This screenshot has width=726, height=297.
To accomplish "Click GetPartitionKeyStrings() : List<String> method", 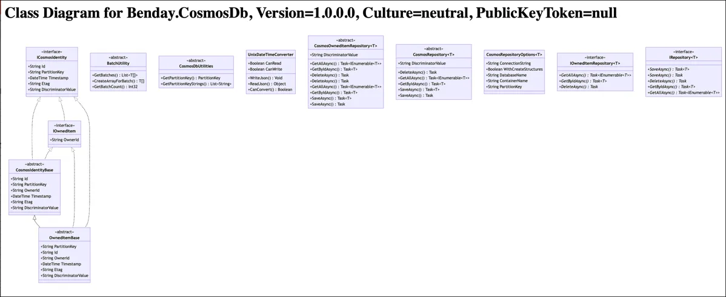I will (x=196, y=84).
